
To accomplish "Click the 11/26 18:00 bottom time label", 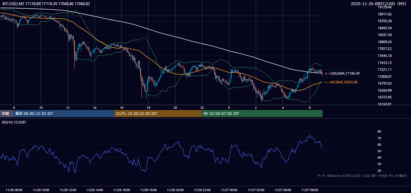I will pyautogui.click(x=148, y=190).
